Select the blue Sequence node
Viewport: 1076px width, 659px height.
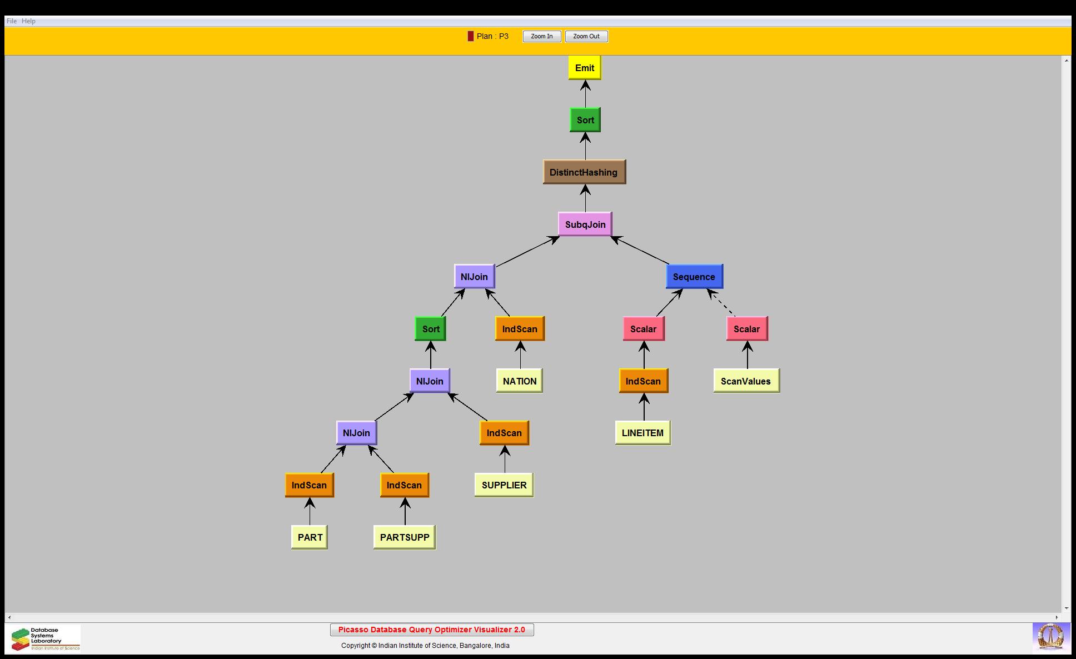pyautogui.click(x=694, y=277)
